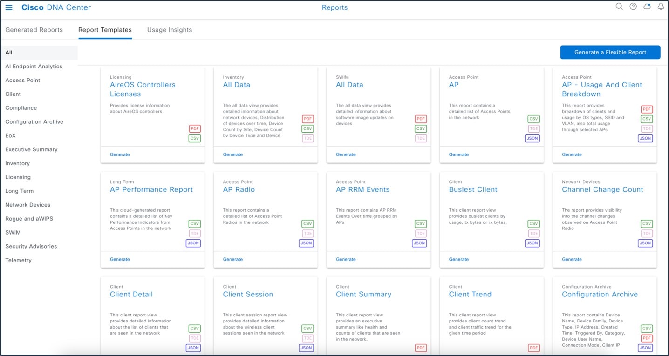
Task: Open the Client Session template title
Action: (248, 294)
